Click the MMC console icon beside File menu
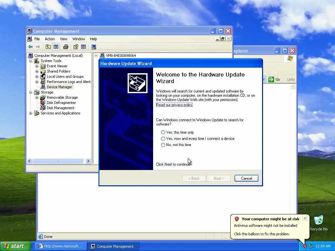The height and width of the screenshot is (251, 335). pos(29,39)
